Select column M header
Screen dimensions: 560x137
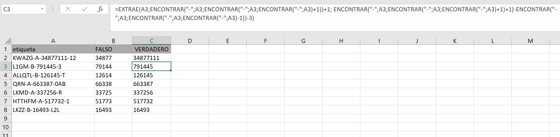tap(530, 41)
